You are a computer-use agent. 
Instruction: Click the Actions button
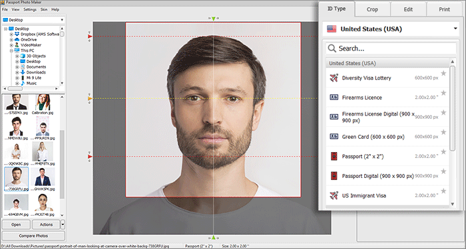(46, 224)
